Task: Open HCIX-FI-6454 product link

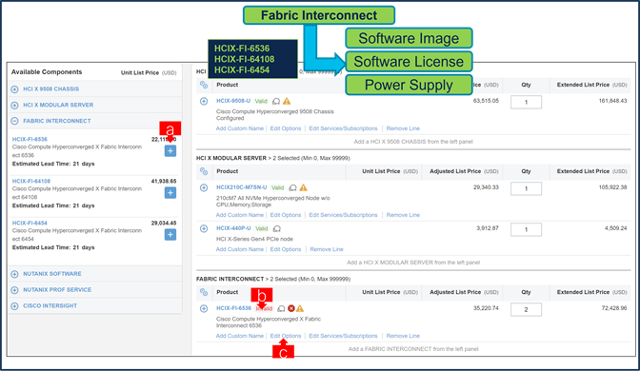Action: pyautogui.click(x=30, y=223)
